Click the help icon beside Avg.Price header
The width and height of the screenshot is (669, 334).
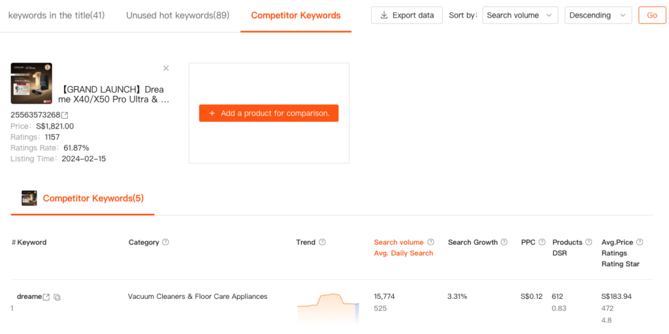640,242
